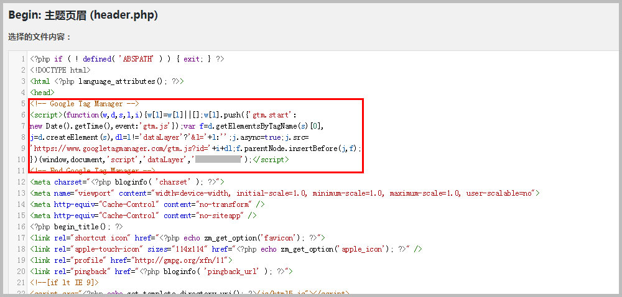Viewport: 622px width, 297px height.
Task: Click the "Begin: 主题页眉 (header.php)" heading
Action: click(x=83, y=16)
